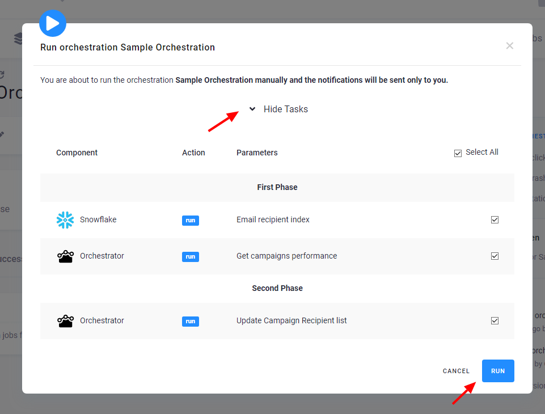The image size is (545, 414).
Task: Click the run badge next to Snowflake
Action: click(191, 220)
